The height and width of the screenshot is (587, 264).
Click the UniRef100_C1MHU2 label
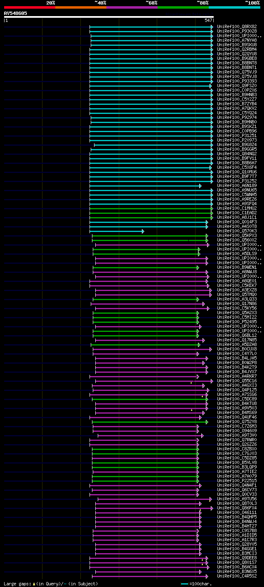pyautogui.click(x=237, y=208)
